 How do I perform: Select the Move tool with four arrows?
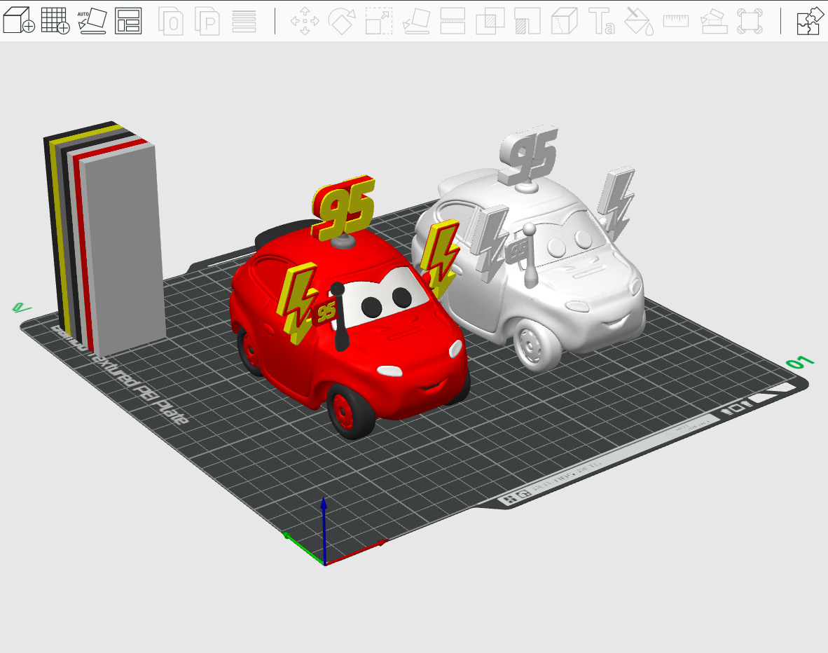(x=305, y=21)
